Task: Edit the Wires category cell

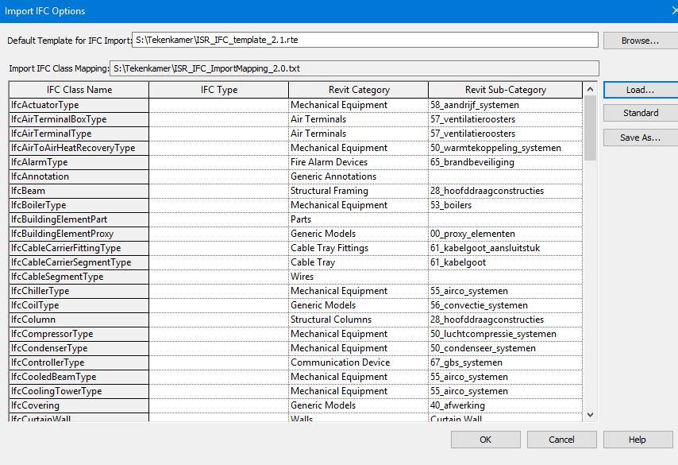Action: [x=359, y=277]
